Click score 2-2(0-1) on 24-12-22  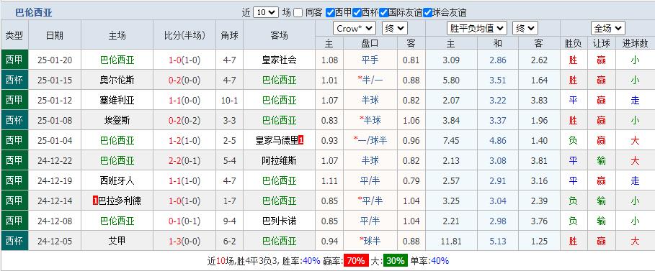(x=184, y=160)
